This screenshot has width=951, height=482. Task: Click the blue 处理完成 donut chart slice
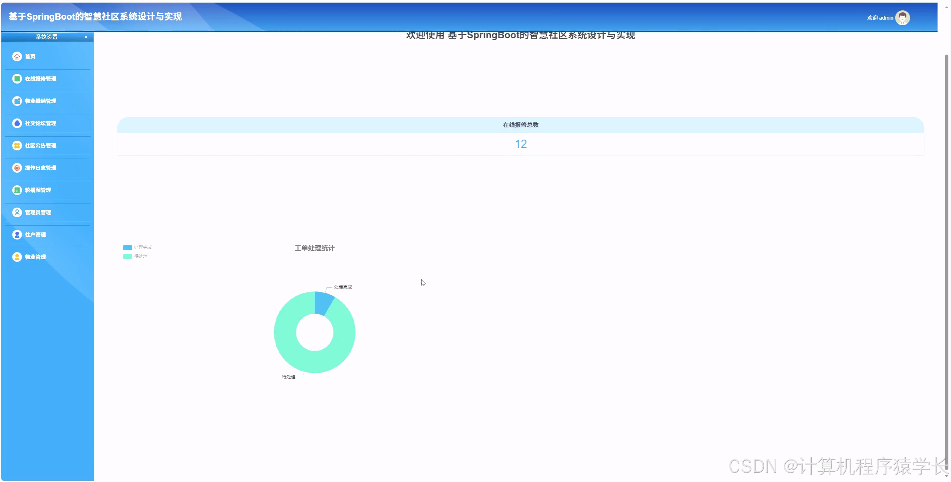[322, 303]
